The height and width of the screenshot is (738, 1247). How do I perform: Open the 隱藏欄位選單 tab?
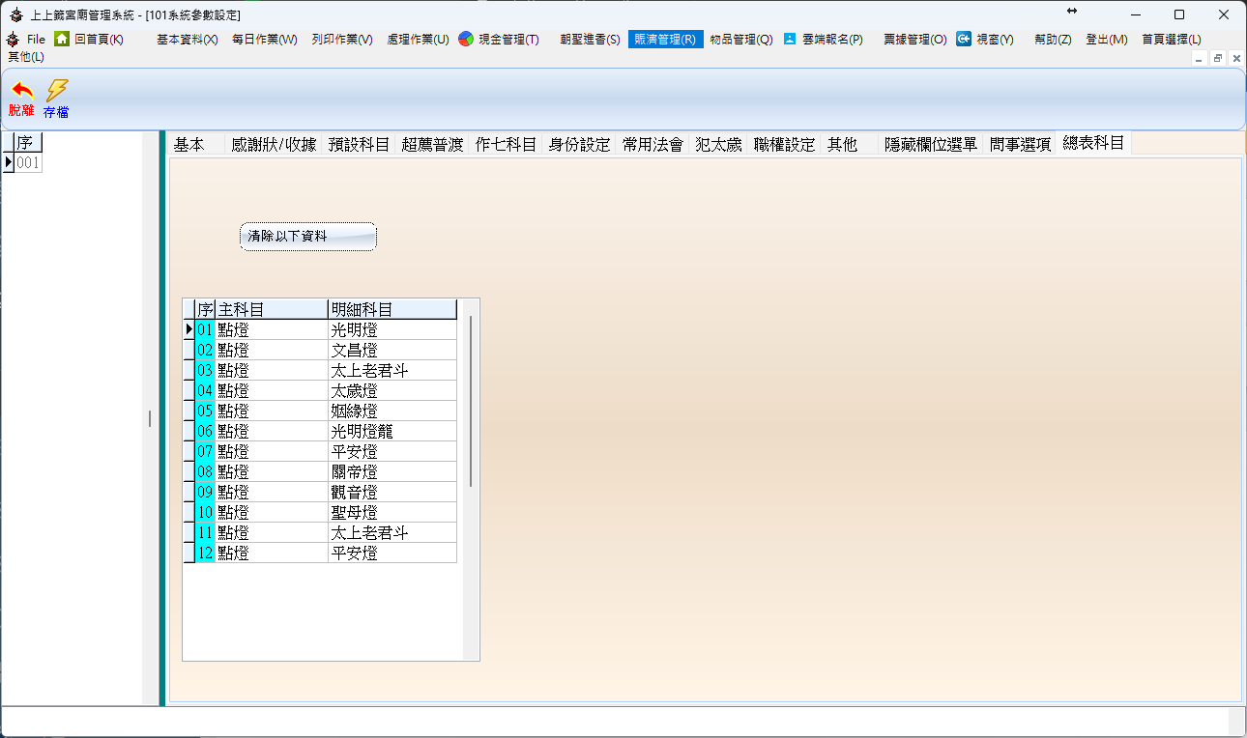(x=931, y=145)
